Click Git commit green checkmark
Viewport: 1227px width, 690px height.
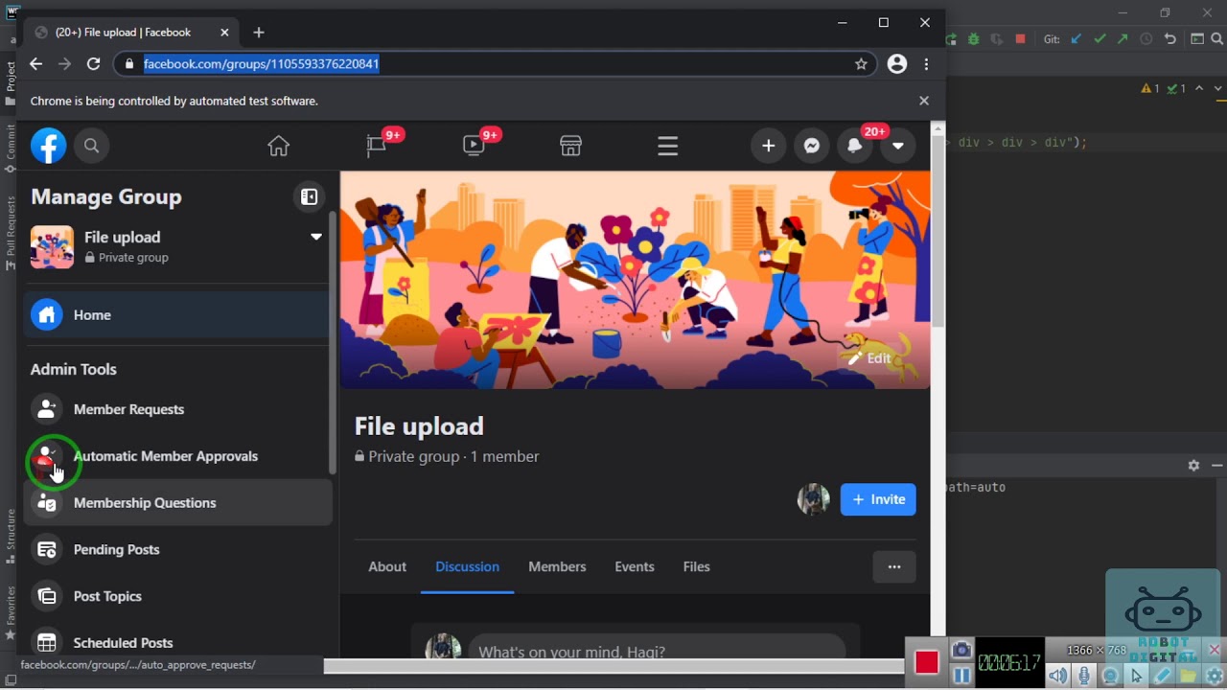click(x=1100, y=39)
